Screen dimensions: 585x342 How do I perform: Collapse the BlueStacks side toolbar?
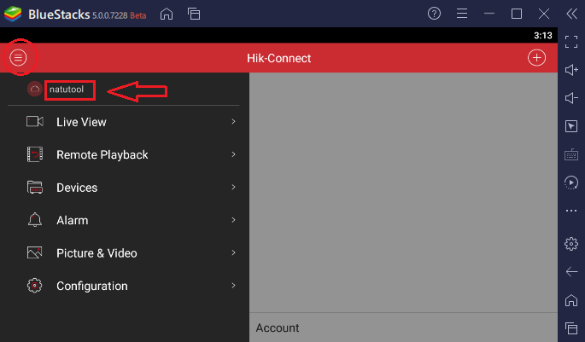[x=571, y=14]
